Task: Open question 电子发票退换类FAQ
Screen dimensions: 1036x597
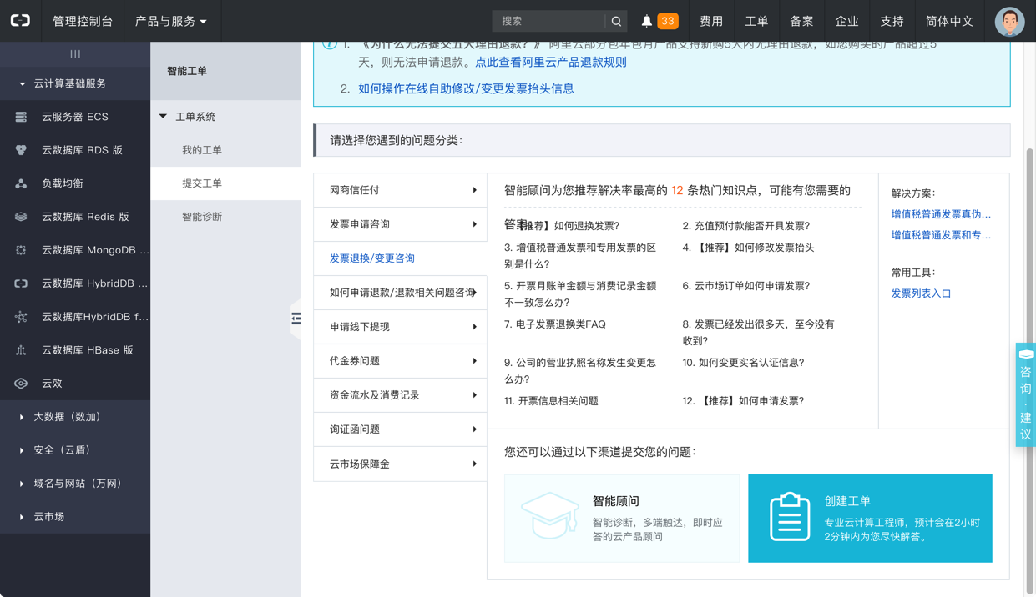Action: tap(555, 324)
